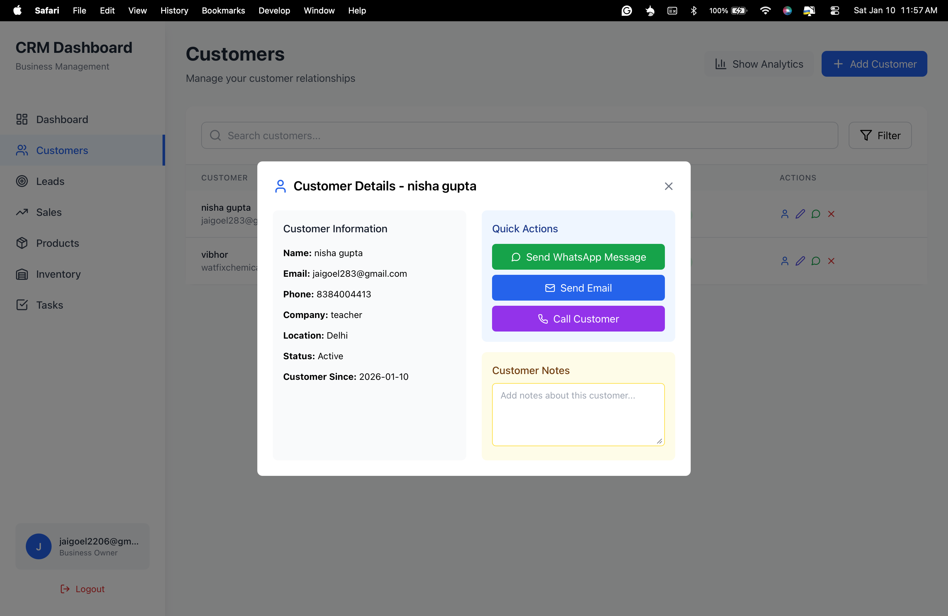Screen dimensions: 948x616
Task: Go to Products in sidebar
Action: (57, 243)
